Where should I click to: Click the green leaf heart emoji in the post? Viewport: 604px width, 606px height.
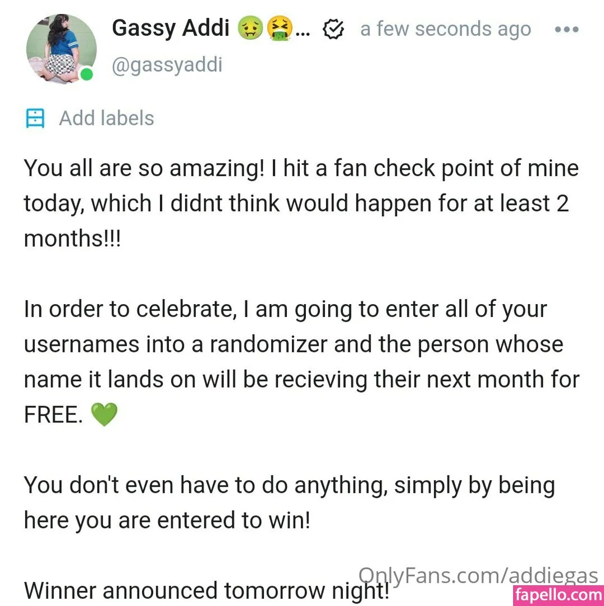(104, 415)
